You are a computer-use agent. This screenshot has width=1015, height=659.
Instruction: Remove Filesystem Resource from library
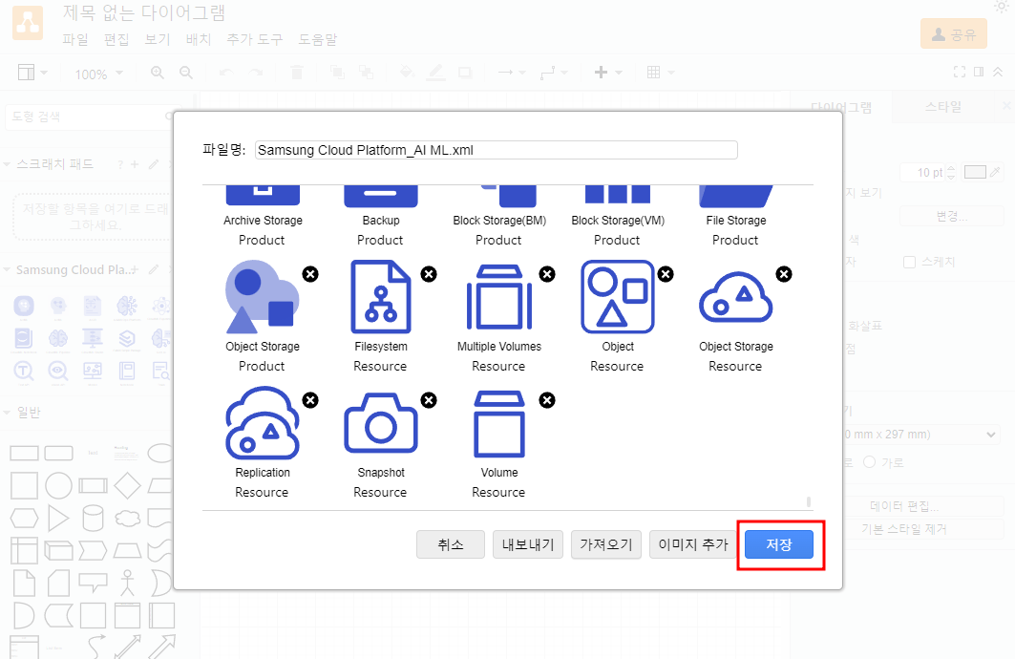point(429,274)
